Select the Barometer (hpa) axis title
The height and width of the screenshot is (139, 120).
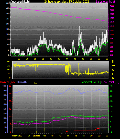point(105,2)
